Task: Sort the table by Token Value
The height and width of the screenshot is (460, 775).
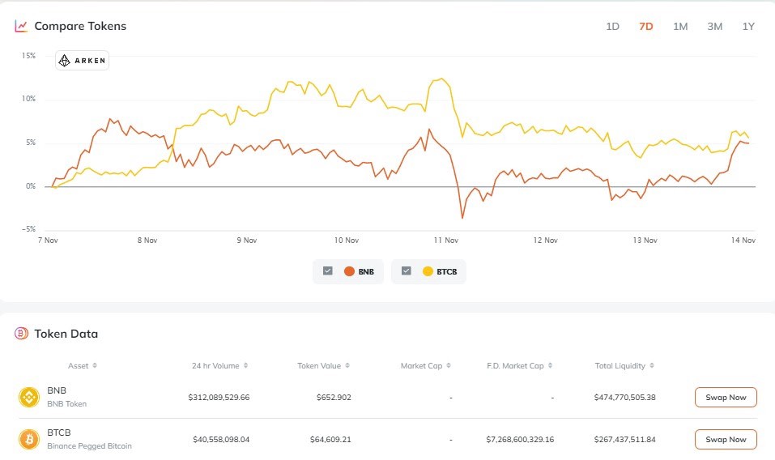Action: click(323, 365)
